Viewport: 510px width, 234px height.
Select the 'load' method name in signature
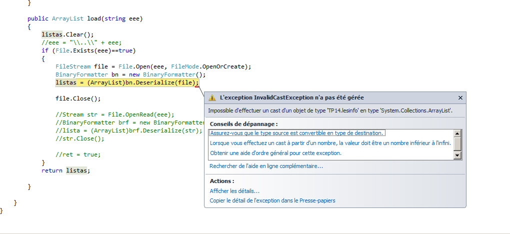pos(94,19)
